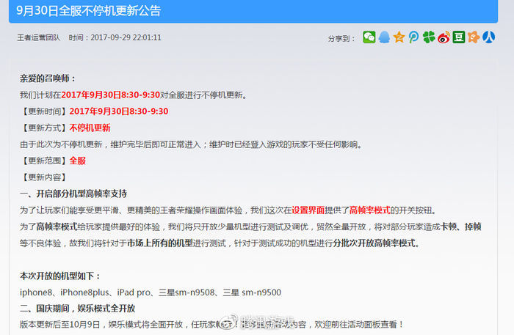Click the 【更新时间】 line

click(x=94, y=111)
